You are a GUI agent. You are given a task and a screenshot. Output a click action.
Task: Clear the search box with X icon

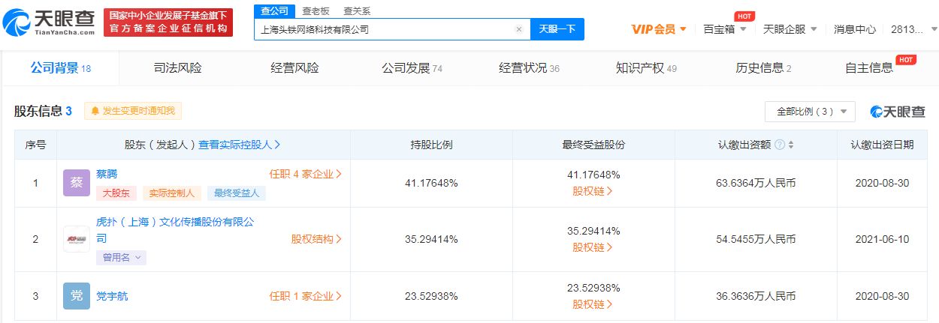click(518, 29)
